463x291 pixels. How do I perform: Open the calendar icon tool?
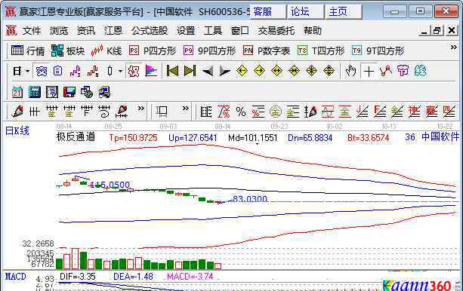coord(17,92)
